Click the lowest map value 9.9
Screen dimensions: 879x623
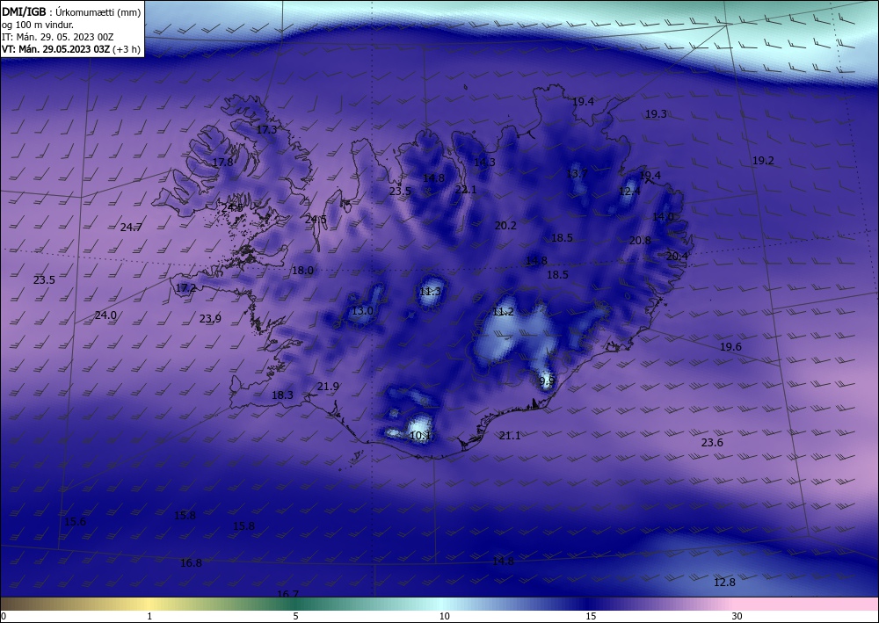click(x=547, y=381)
